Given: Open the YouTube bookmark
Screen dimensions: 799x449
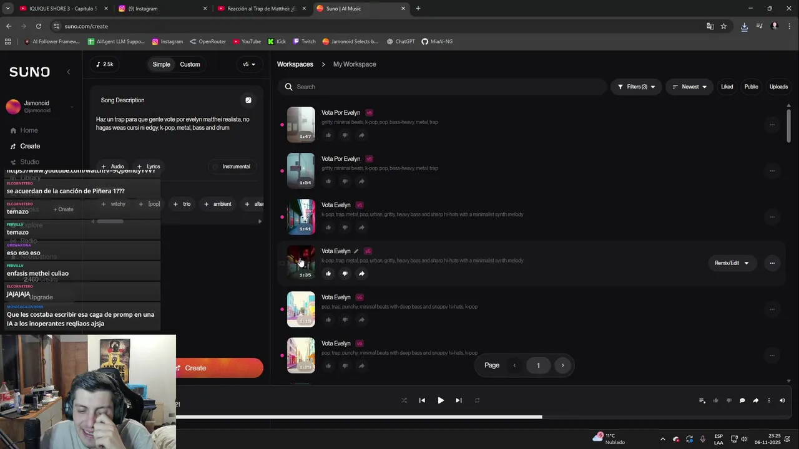Looking at the screenshot, I should 247,42.
